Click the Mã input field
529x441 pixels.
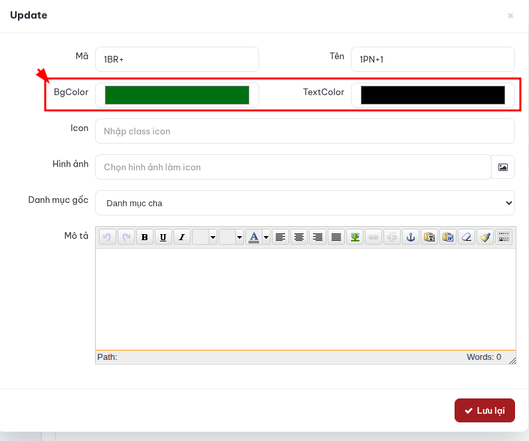(x=177, y=59)
